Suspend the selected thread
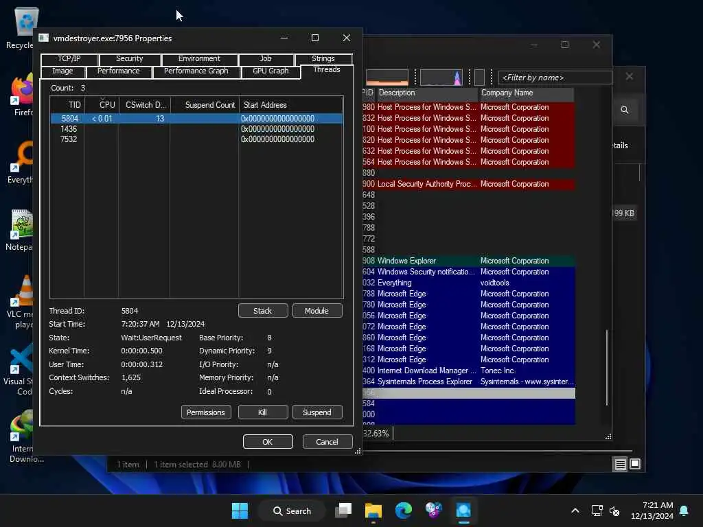The width and height of the screenshot is (703, 527). coord(316,412)
